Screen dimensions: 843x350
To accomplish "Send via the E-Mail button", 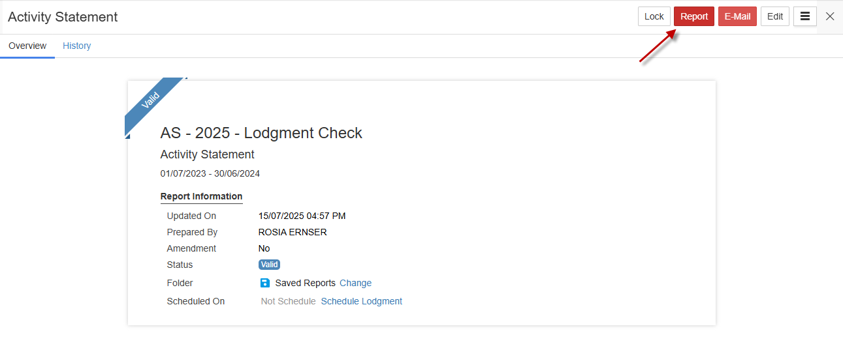I will click(x=737, y=16).
